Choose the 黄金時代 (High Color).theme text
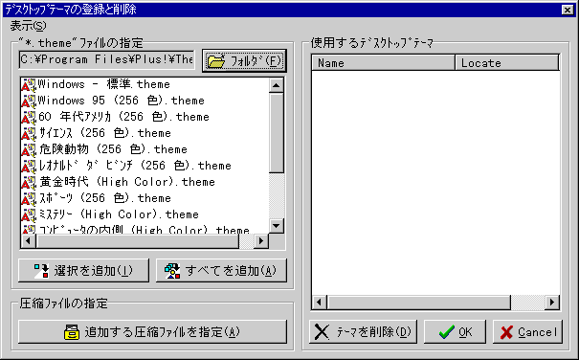The height and width of the screenshot is (360, 579). [126, 182]
